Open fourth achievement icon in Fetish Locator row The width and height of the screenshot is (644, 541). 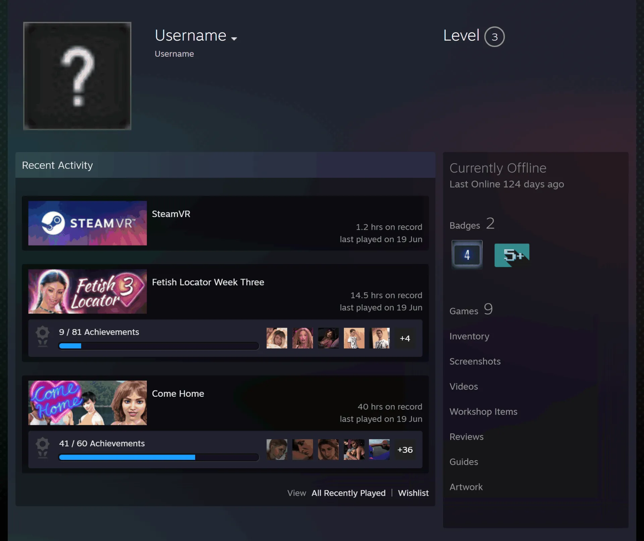click(354, 338)
